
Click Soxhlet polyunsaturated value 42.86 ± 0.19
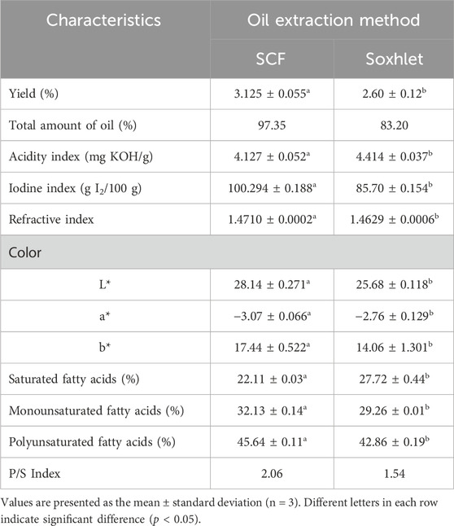click(395, 442)
